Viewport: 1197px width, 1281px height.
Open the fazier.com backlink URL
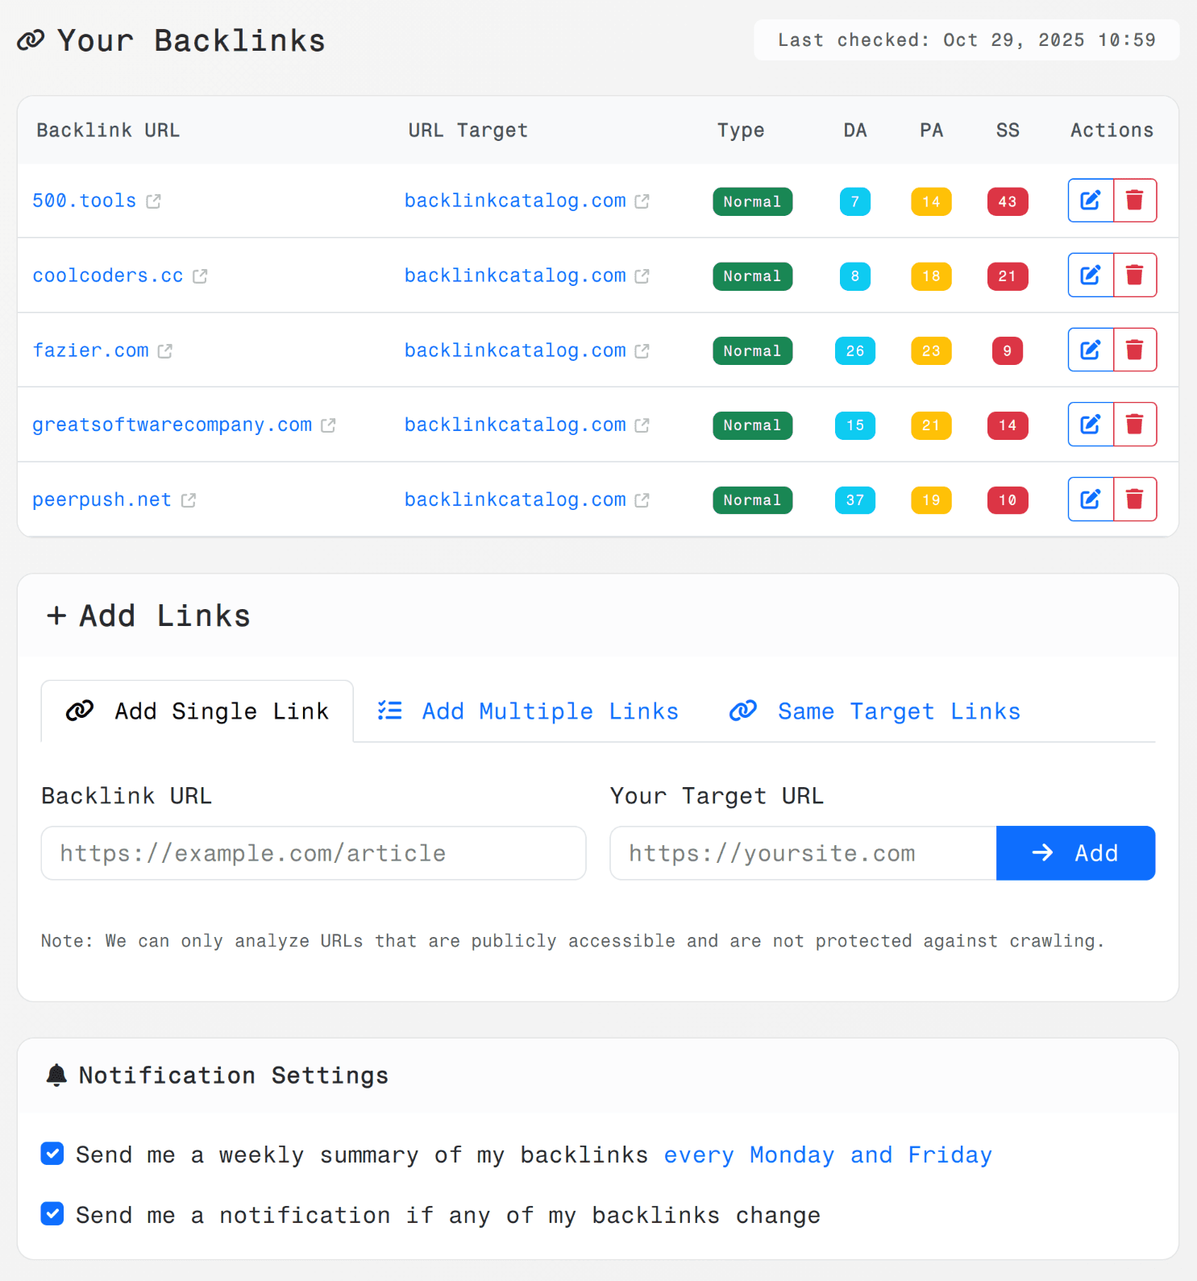click(90, 350)
